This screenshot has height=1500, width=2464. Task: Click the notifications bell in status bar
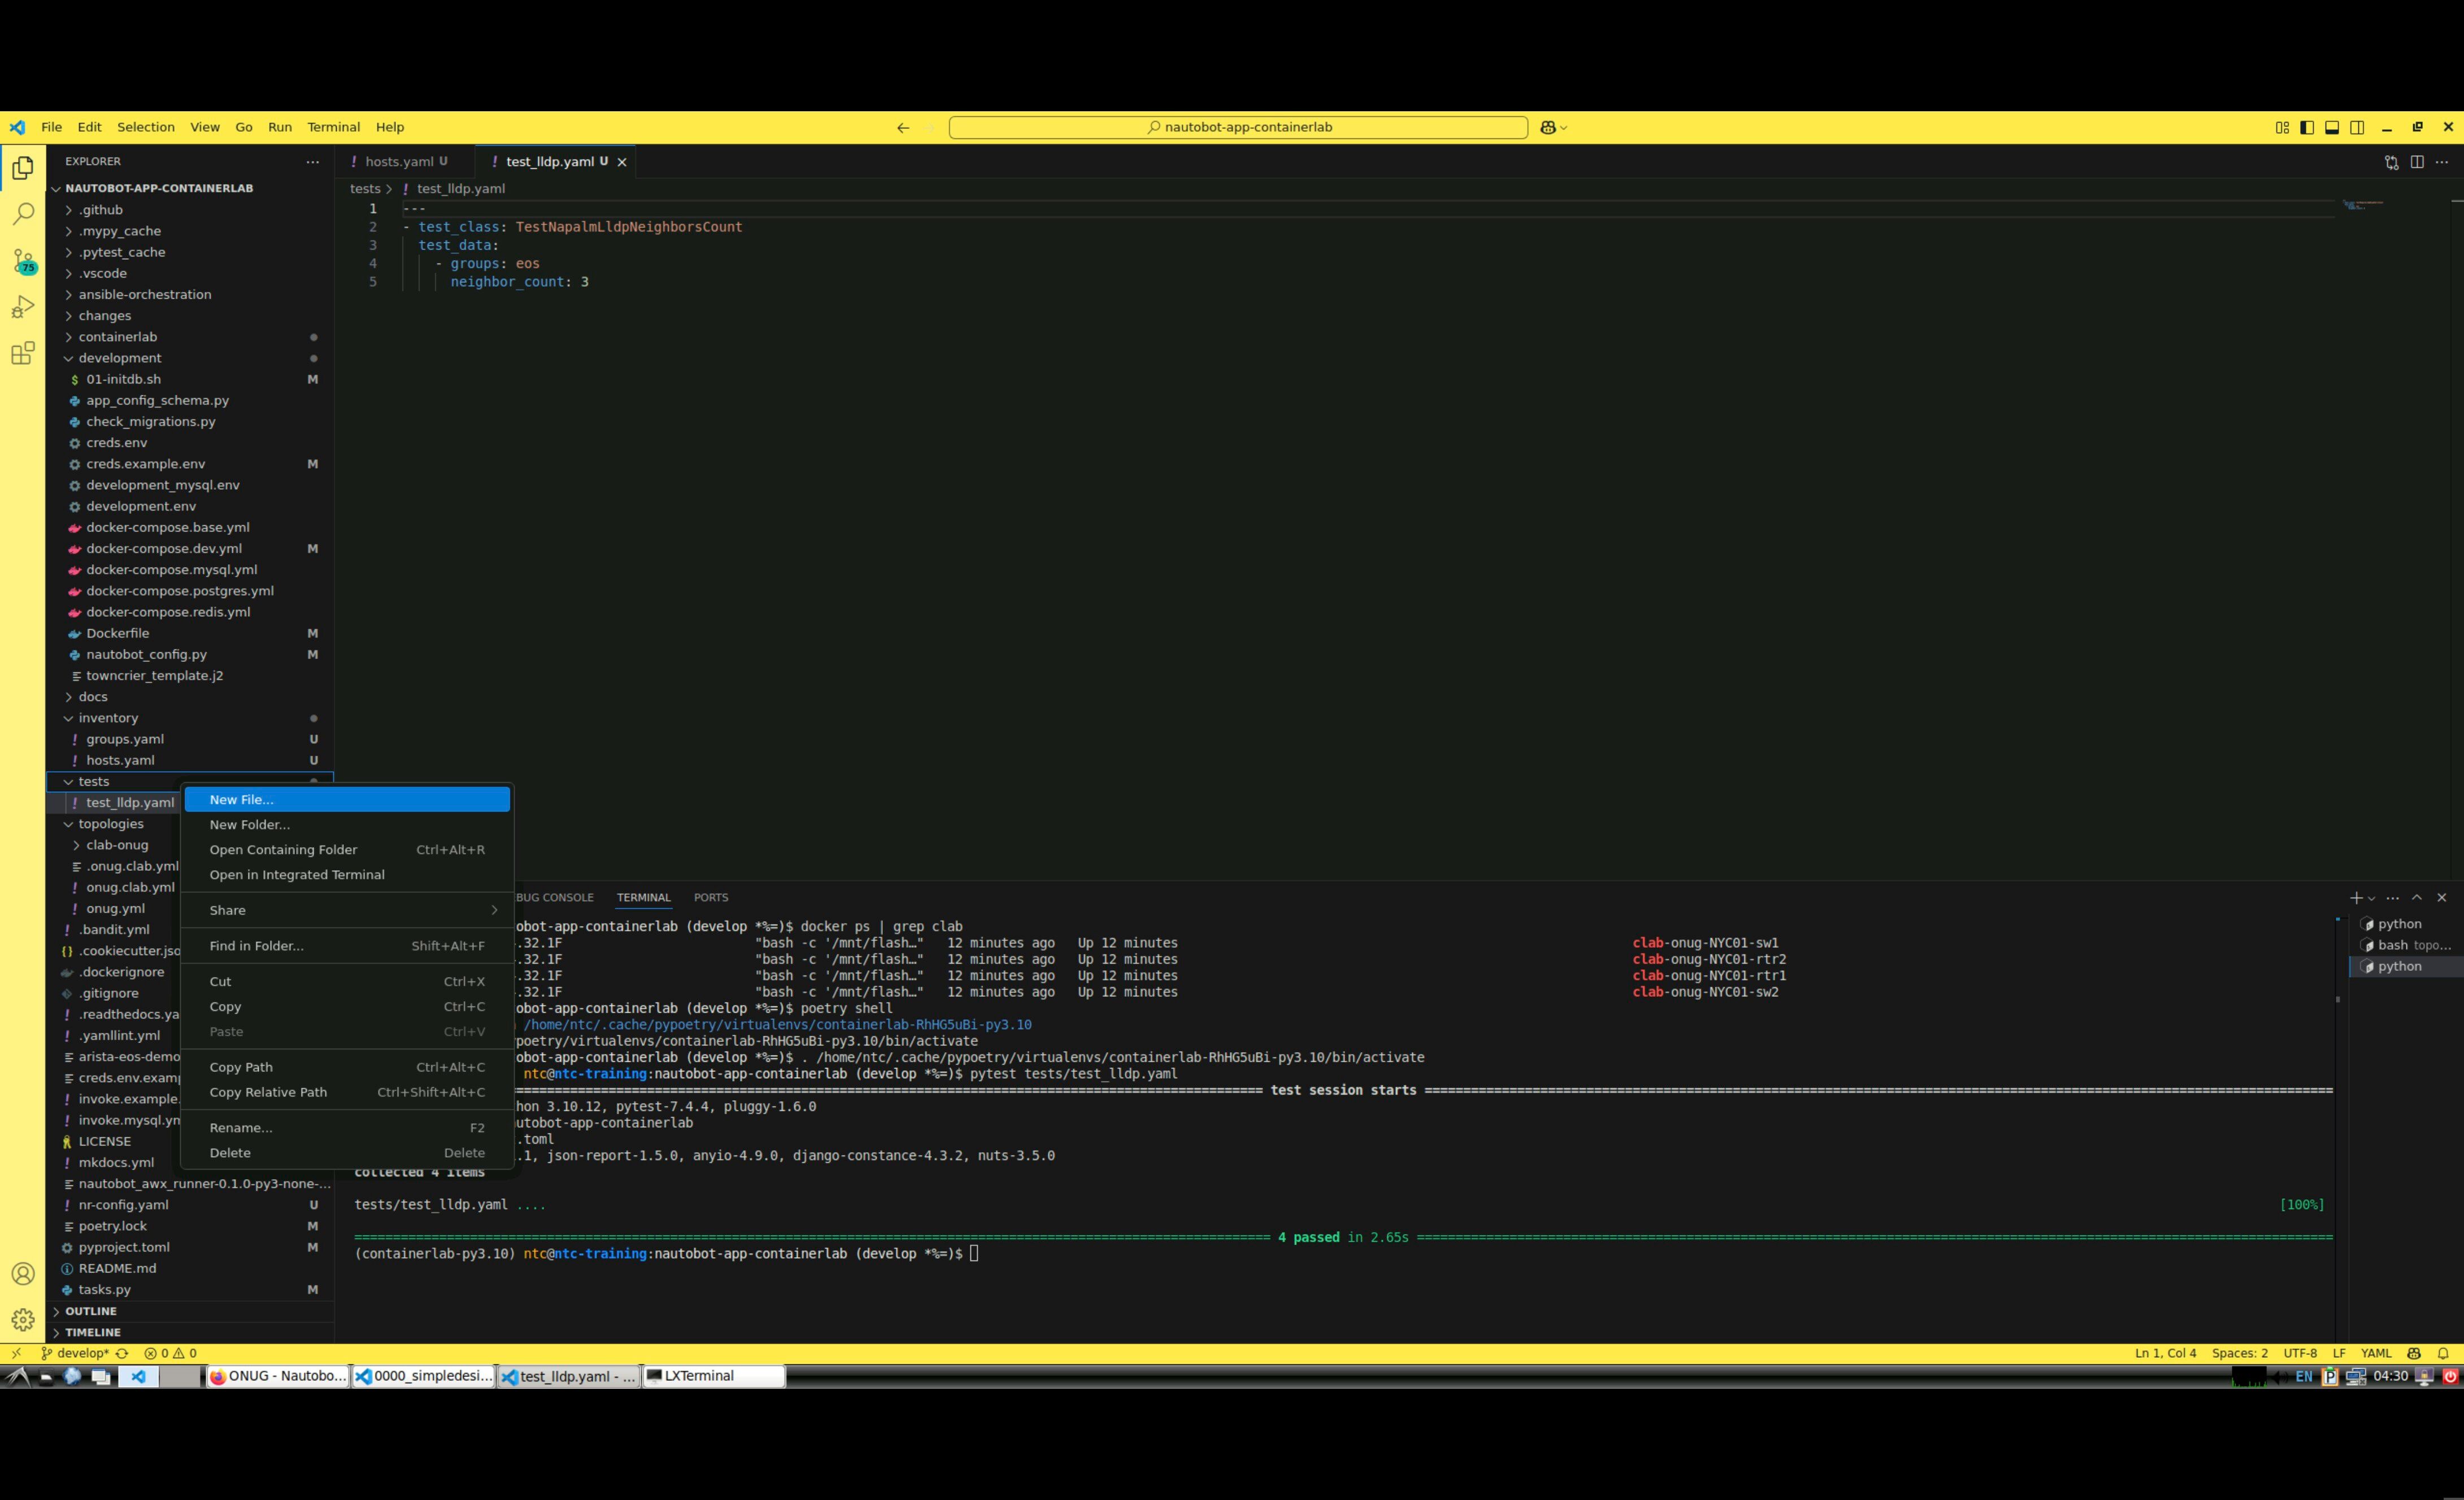(2443, 1353)
